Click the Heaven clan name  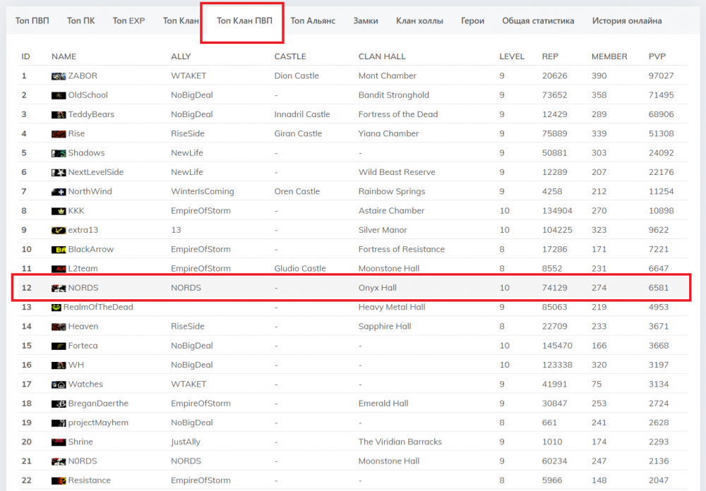(83, 327)
